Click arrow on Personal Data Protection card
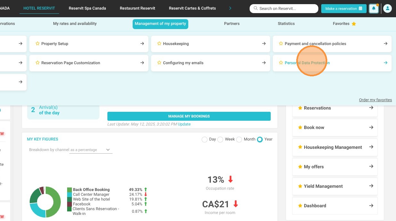 point(385,63)
